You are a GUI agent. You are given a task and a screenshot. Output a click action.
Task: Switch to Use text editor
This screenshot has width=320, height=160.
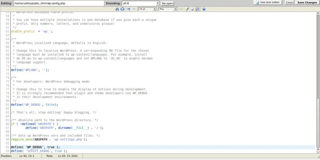tap(268, 2)
